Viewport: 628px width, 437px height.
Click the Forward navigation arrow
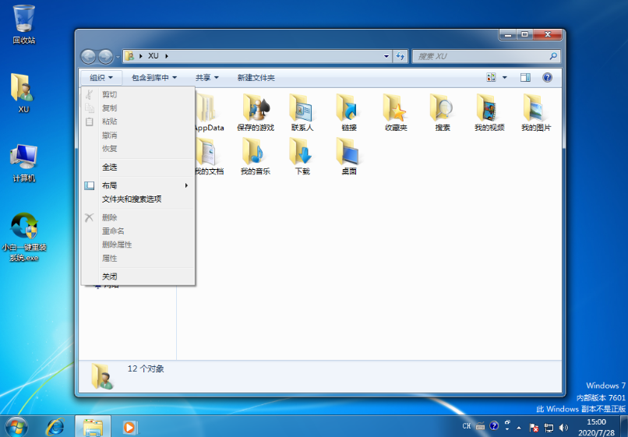[105, 57]
